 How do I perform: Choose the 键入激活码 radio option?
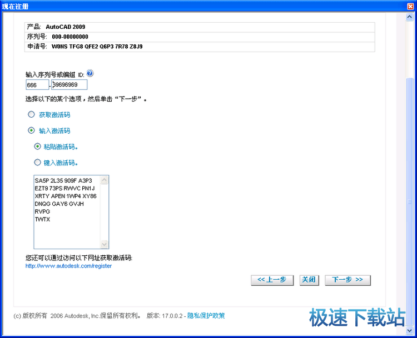coord(37,162)
